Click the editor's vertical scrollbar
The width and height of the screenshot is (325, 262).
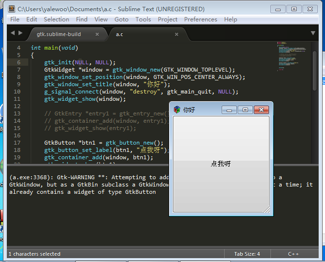point(315,68)
